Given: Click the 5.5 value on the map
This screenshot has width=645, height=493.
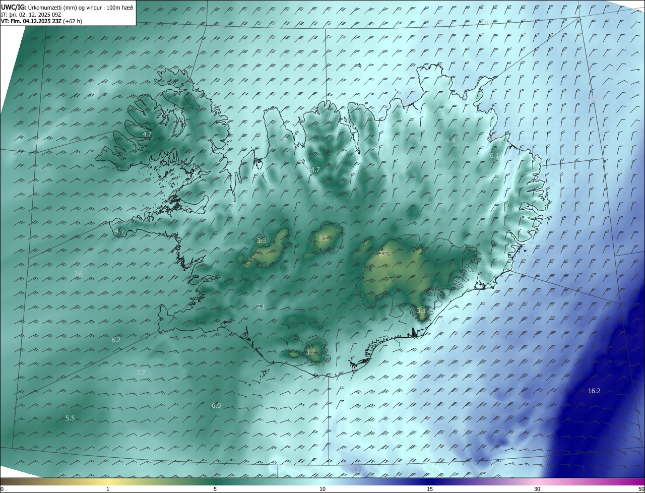Looking at the screenshot, I should click(70, 418).
